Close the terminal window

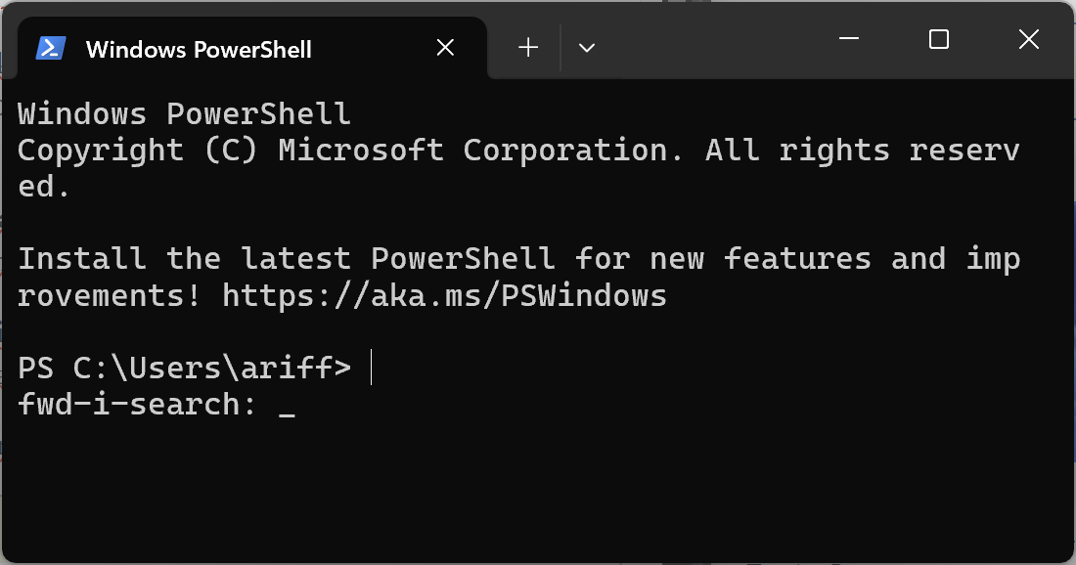pyautogui.click(x=1029, y=39)
